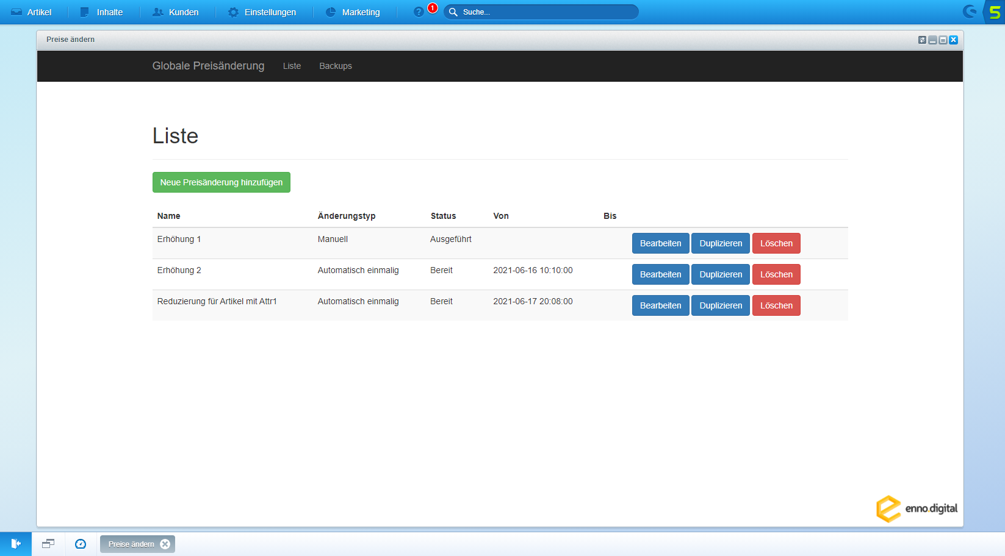
Task: Click the window overview icon in taskbar
Action: [x=48, y=544]
